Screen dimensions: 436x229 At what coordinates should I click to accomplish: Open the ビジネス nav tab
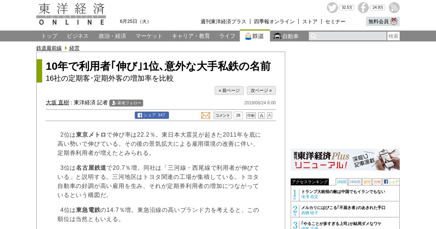[78, 36]
